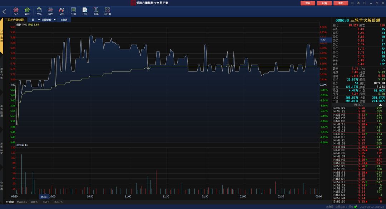
Task: Select the BOLLFS indicator tab
Action: pos(58,202)
